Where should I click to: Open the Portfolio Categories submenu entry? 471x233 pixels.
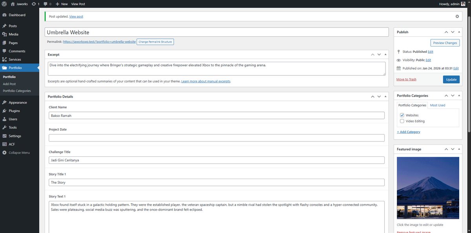coord(16,91)
